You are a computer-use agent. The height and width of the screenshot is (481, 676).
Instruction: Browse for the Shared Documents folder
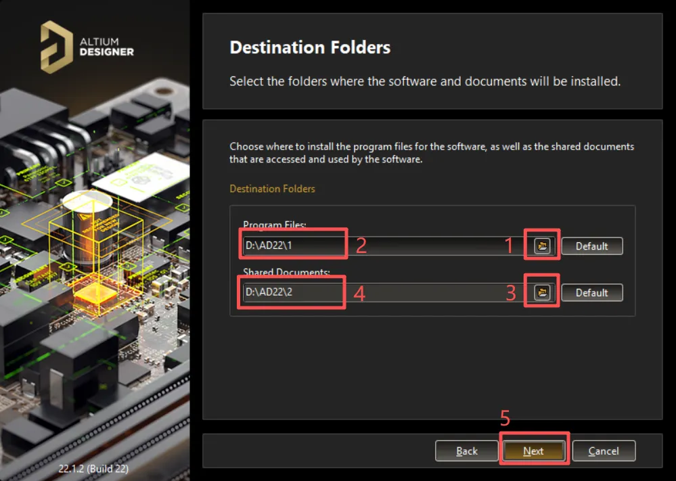point(542,292)
